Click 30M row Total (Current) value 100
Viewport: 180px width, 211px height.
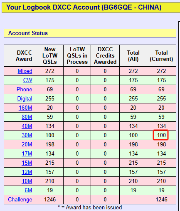pos(161,135)
